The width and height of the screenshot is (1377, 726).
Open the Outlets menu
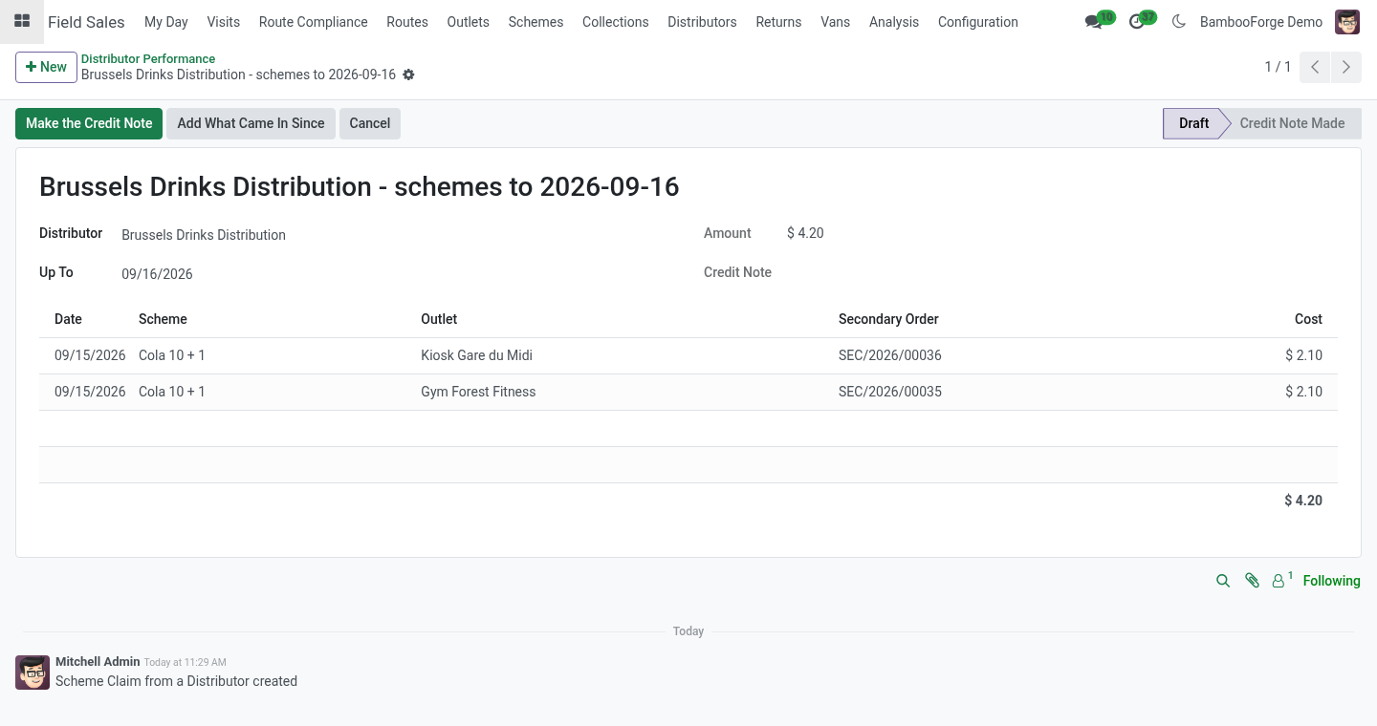[468, 22]
